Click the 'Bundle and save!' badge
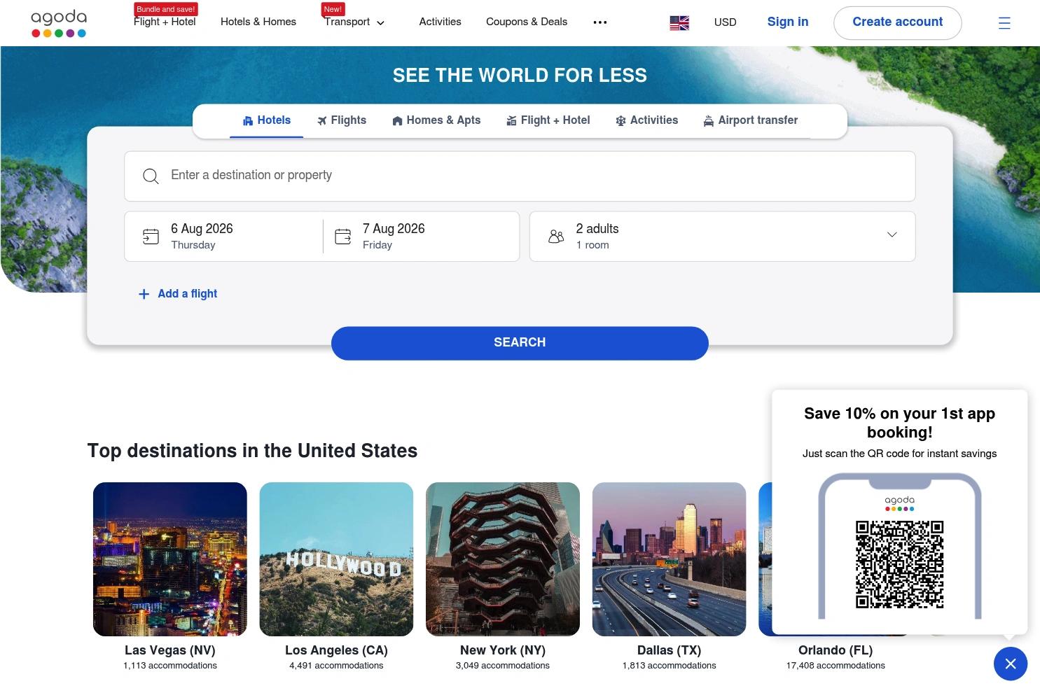Viewport: 1040px width, 693px height. coord(165,9)
